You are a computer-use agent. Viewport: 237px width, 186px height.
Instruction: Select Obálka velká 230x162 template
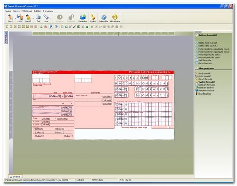click(x=208, y=46)
